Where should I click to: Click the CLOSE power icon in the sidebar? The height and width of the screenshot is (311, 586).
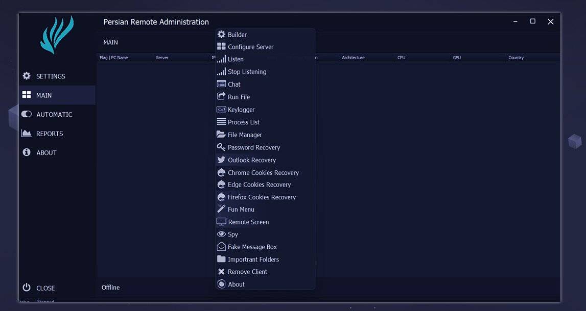(27, 288)
